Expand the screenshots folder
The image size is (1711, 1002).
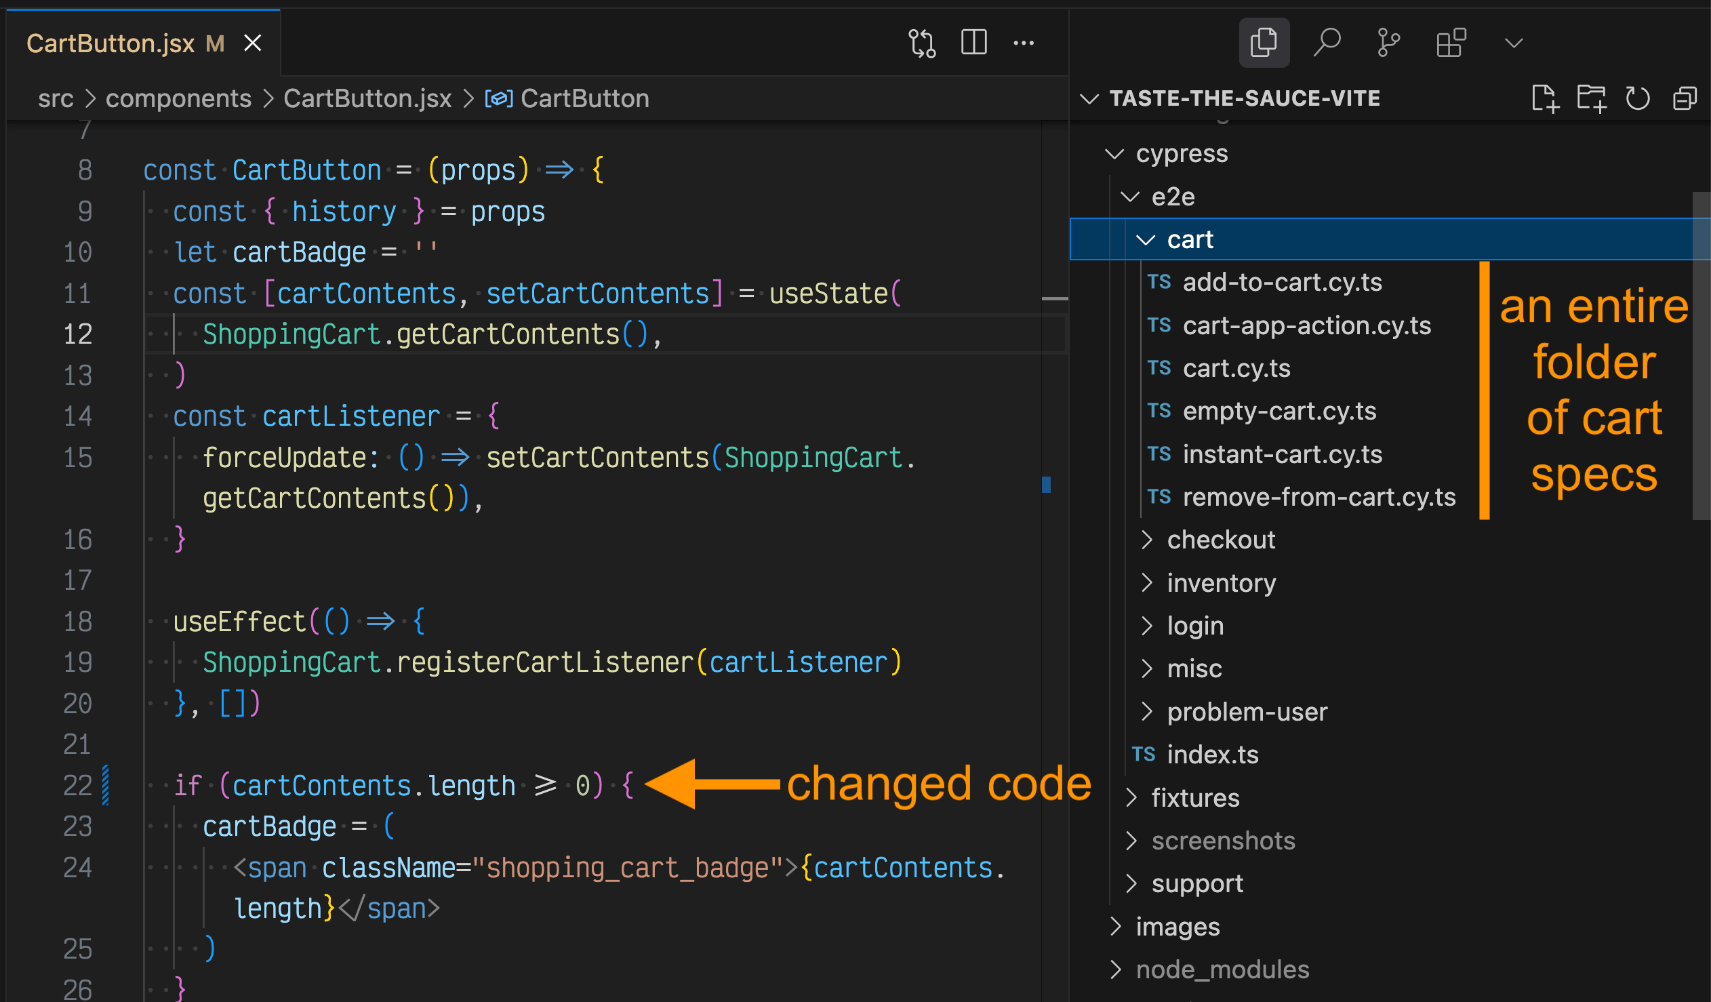click(x=1131, y=841)
